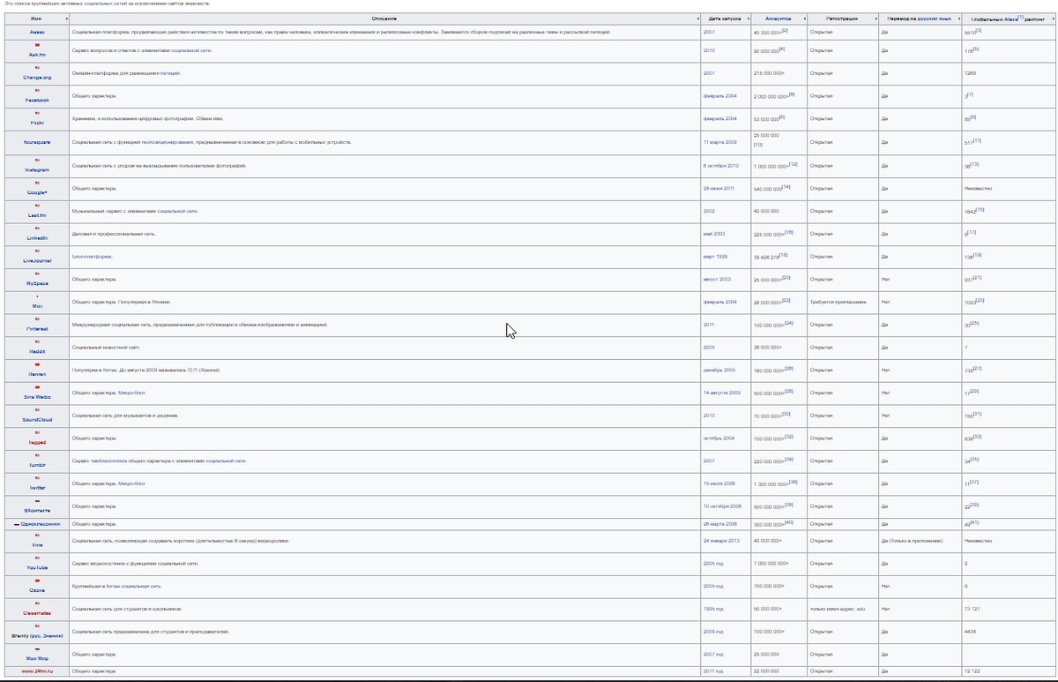Open the Renren article link

click(x=36, y=376)
